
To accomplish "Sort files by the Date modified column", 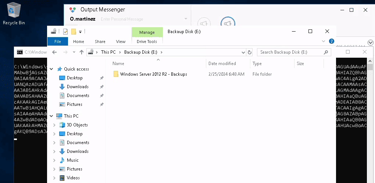I will (222, 64).
